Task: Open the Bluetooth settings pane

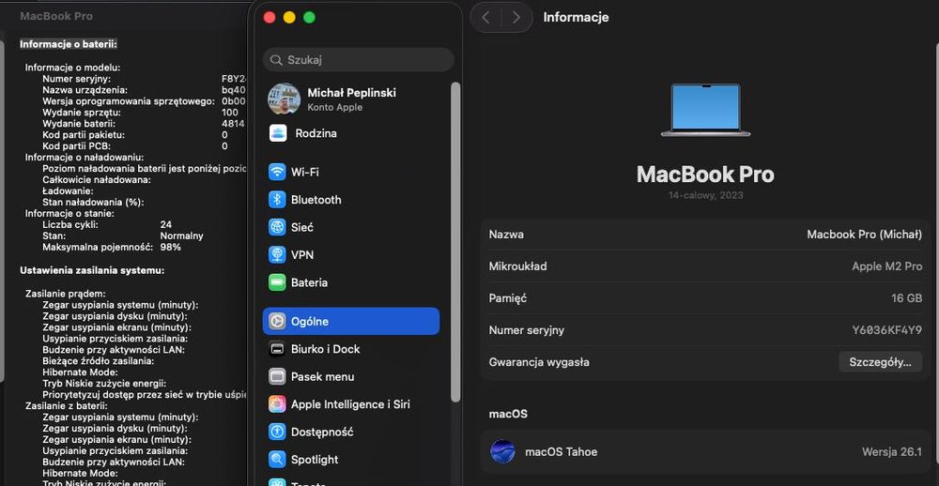Action: point(351,199)
